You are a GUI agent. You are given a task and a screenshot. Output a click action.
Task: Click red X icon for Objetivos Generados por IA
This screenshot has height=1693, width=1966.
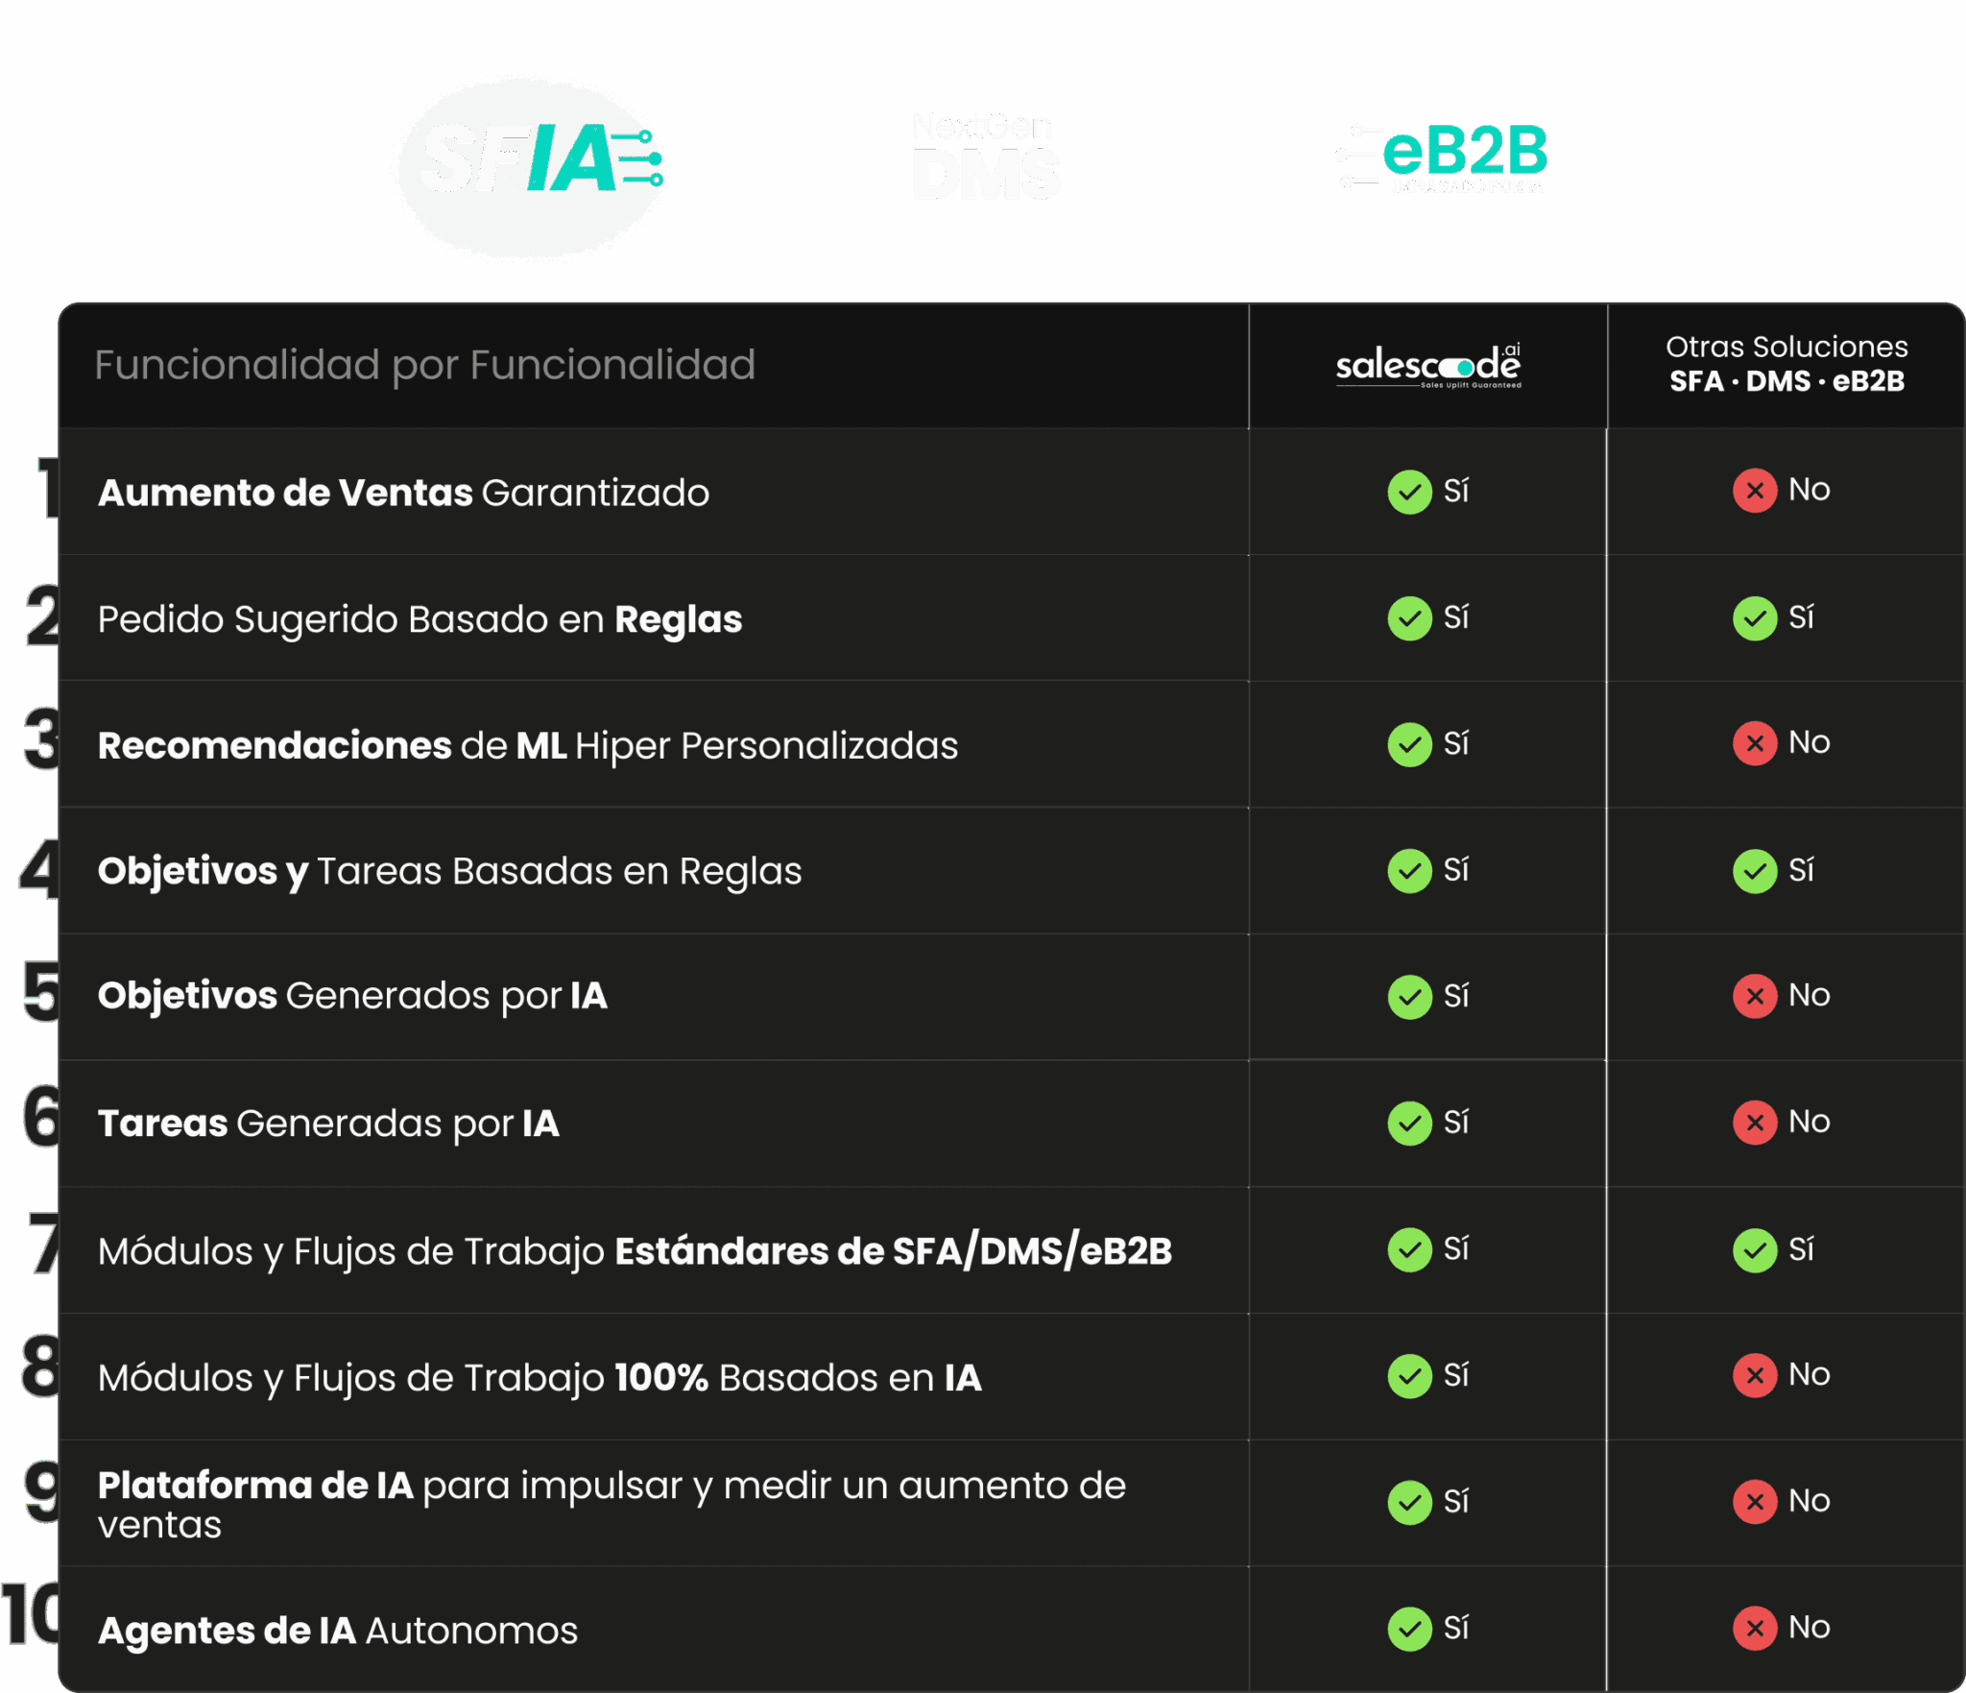click(x=1754, y=997)
